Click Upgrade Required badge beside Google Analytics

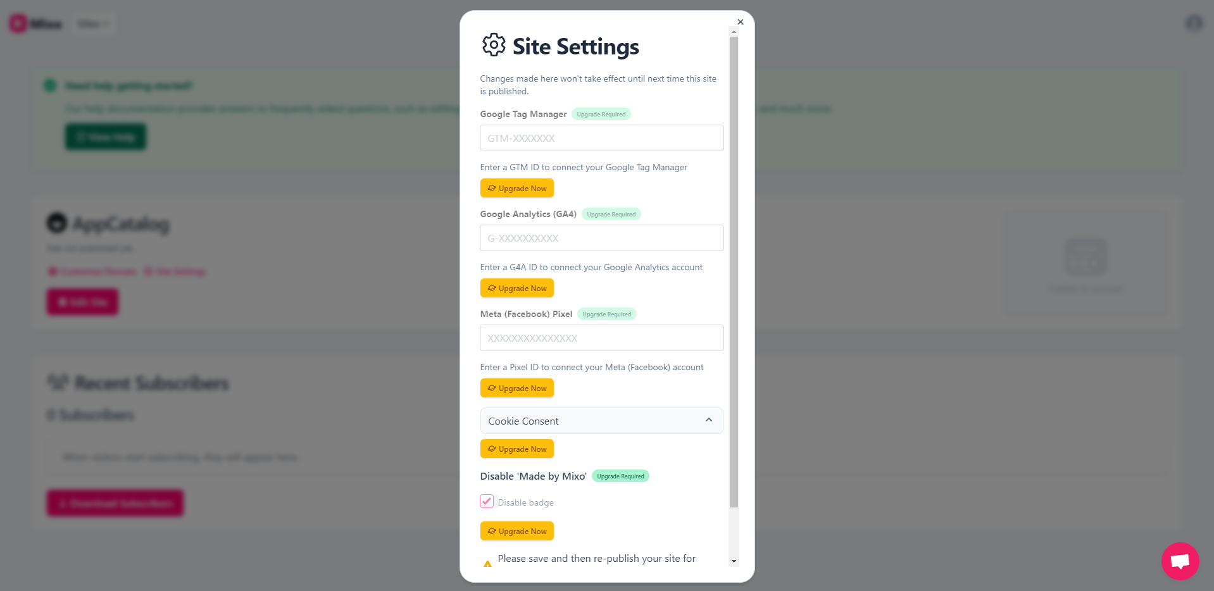coord(611,215)
